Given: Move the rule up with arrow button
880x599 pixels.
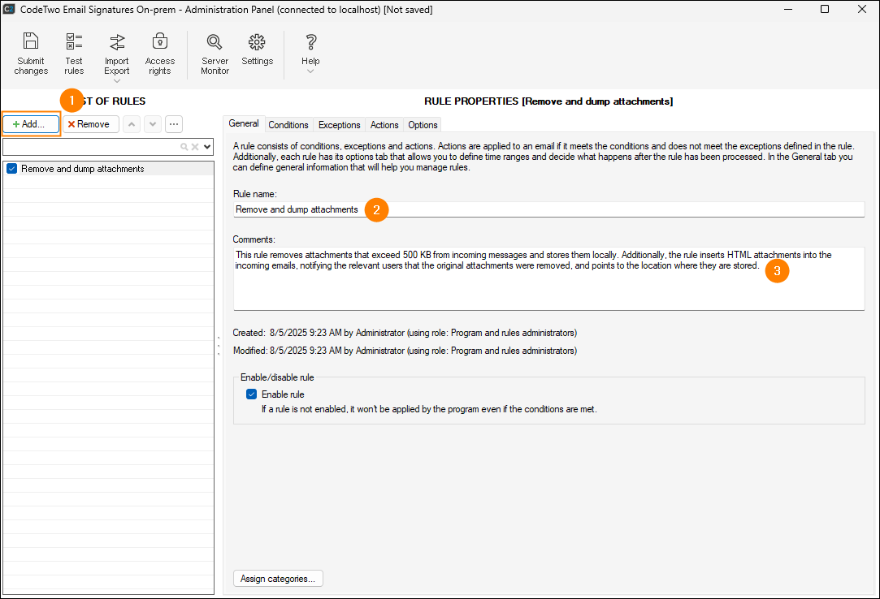Looking at the screenshot, I should click(x=132, y=124).
